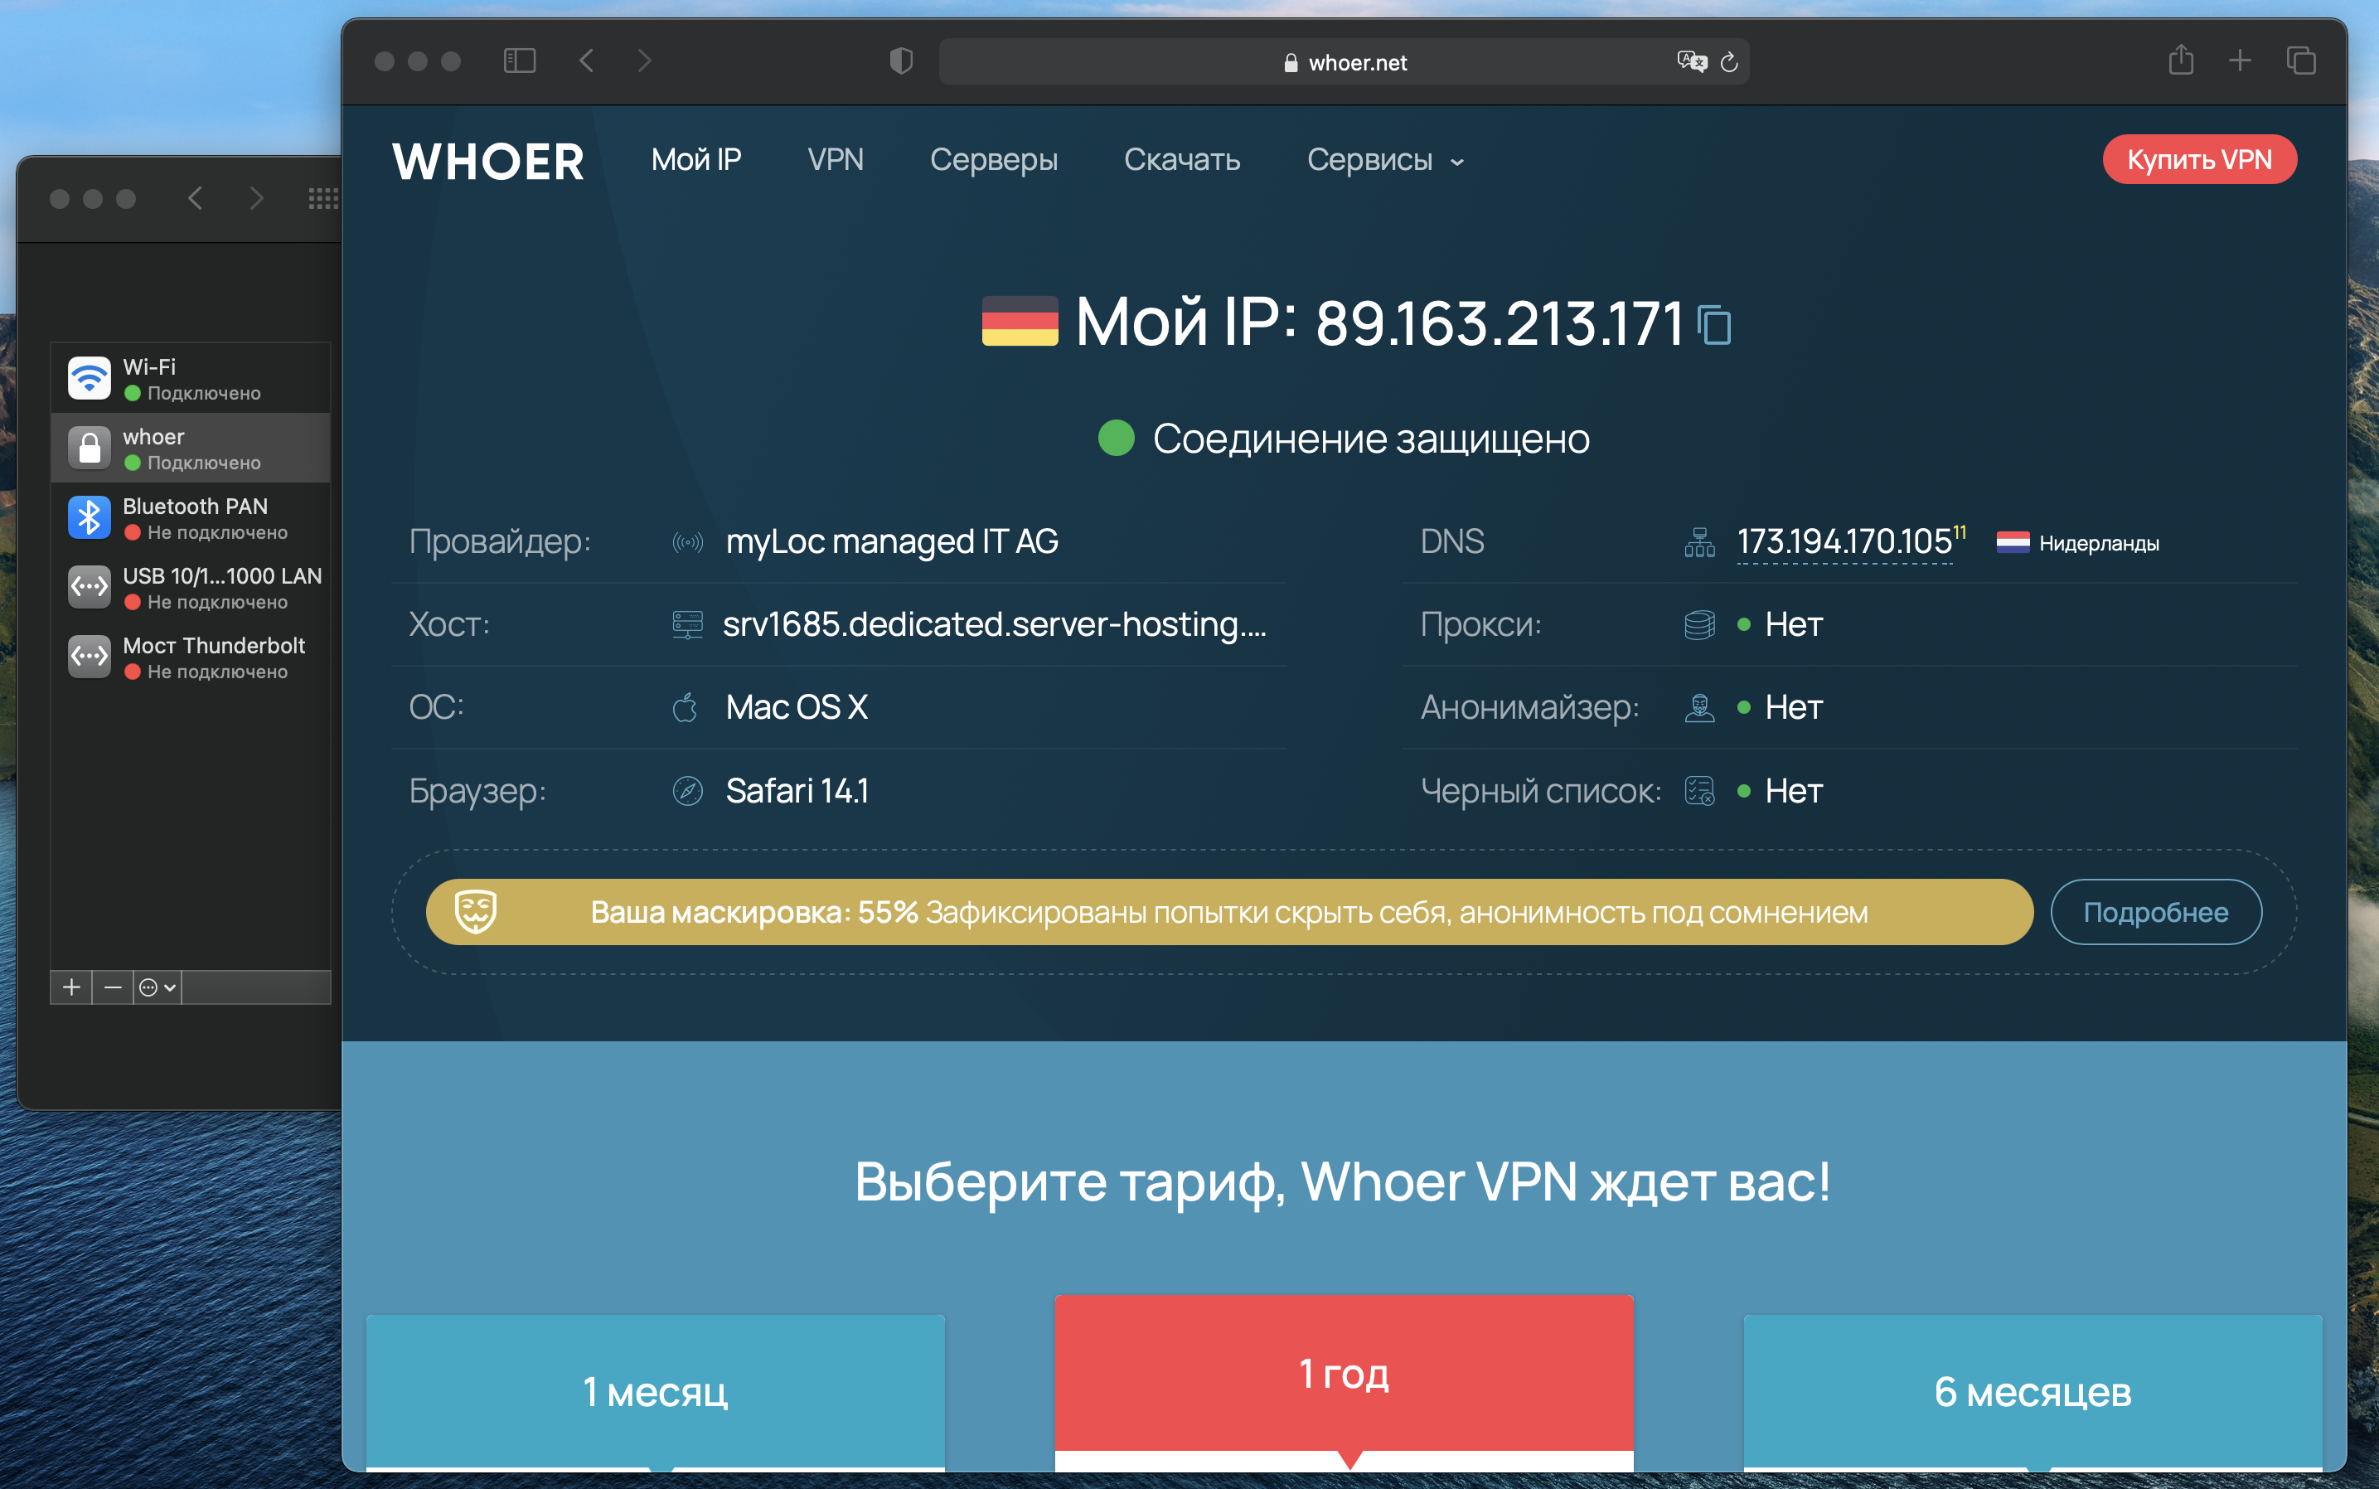Click the DNS address 173.194.170.105
This screenshot has width=2379, height=1489.
pos(1844,541)
